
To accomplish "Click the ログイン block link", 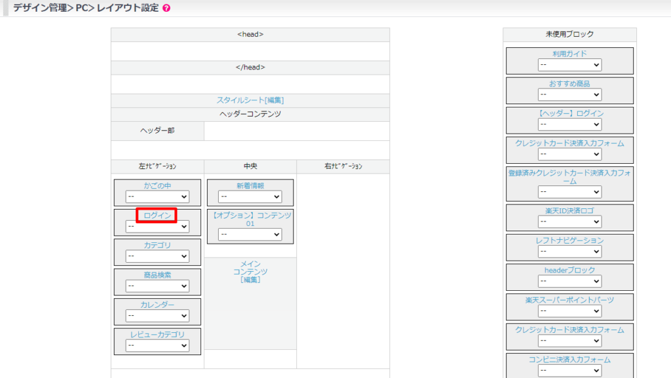I will pos(157,216).
